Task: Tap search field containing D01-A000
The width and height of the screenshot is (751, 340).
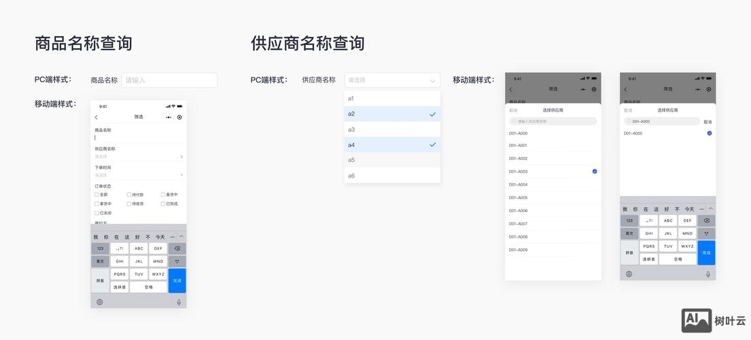Action: coord(662,122)
